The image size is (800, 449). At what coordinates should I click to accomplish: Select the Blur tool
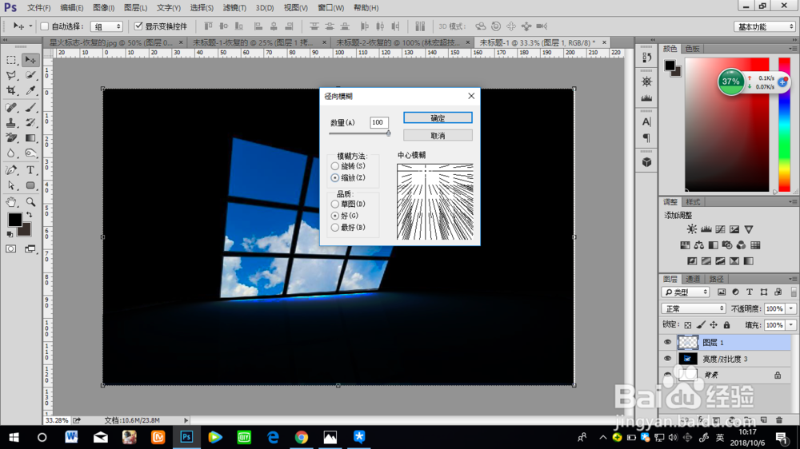coord(10,153)
